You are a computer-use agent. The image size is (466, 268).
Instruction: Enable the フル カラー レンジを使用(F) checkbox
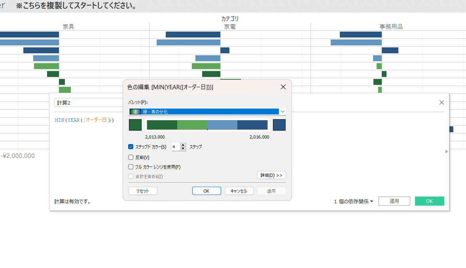131,166
